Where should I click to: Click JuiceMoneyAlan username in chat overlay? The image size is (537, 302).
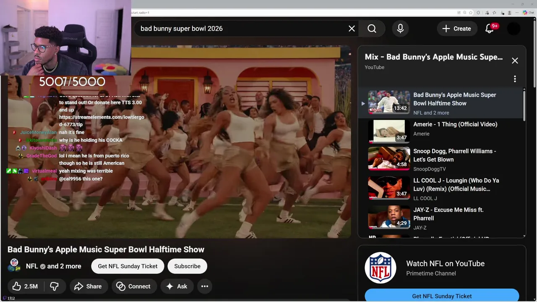38,133
